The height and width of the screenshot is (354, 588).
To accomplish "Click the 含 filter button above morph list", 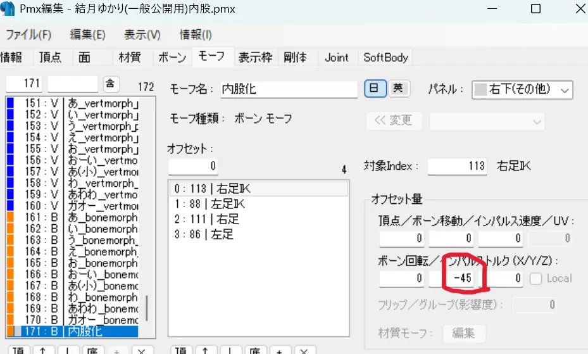I will pyautogui.click(x=110, y=84).
